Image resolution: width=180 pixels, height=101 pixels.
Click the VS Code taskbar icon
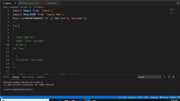click(x=87, y=100)
